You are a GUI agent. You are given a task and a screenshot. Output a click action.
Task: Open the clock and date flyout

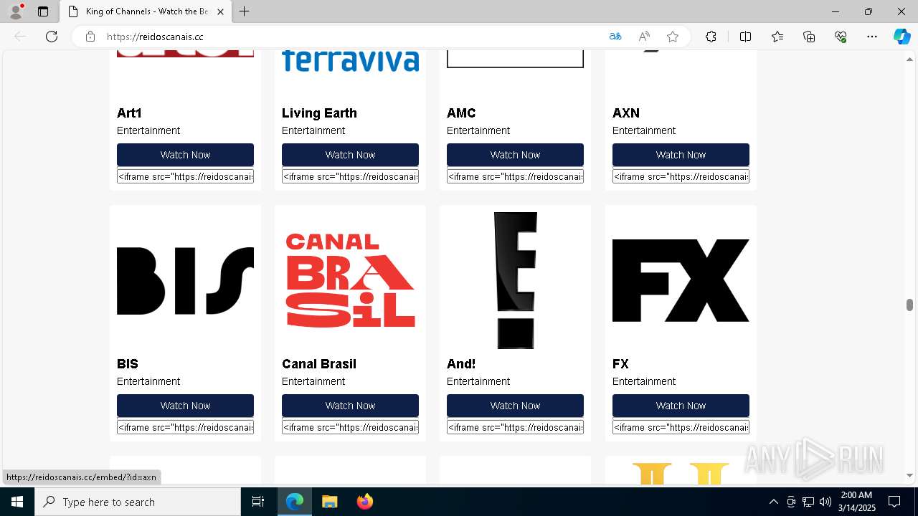856,502
